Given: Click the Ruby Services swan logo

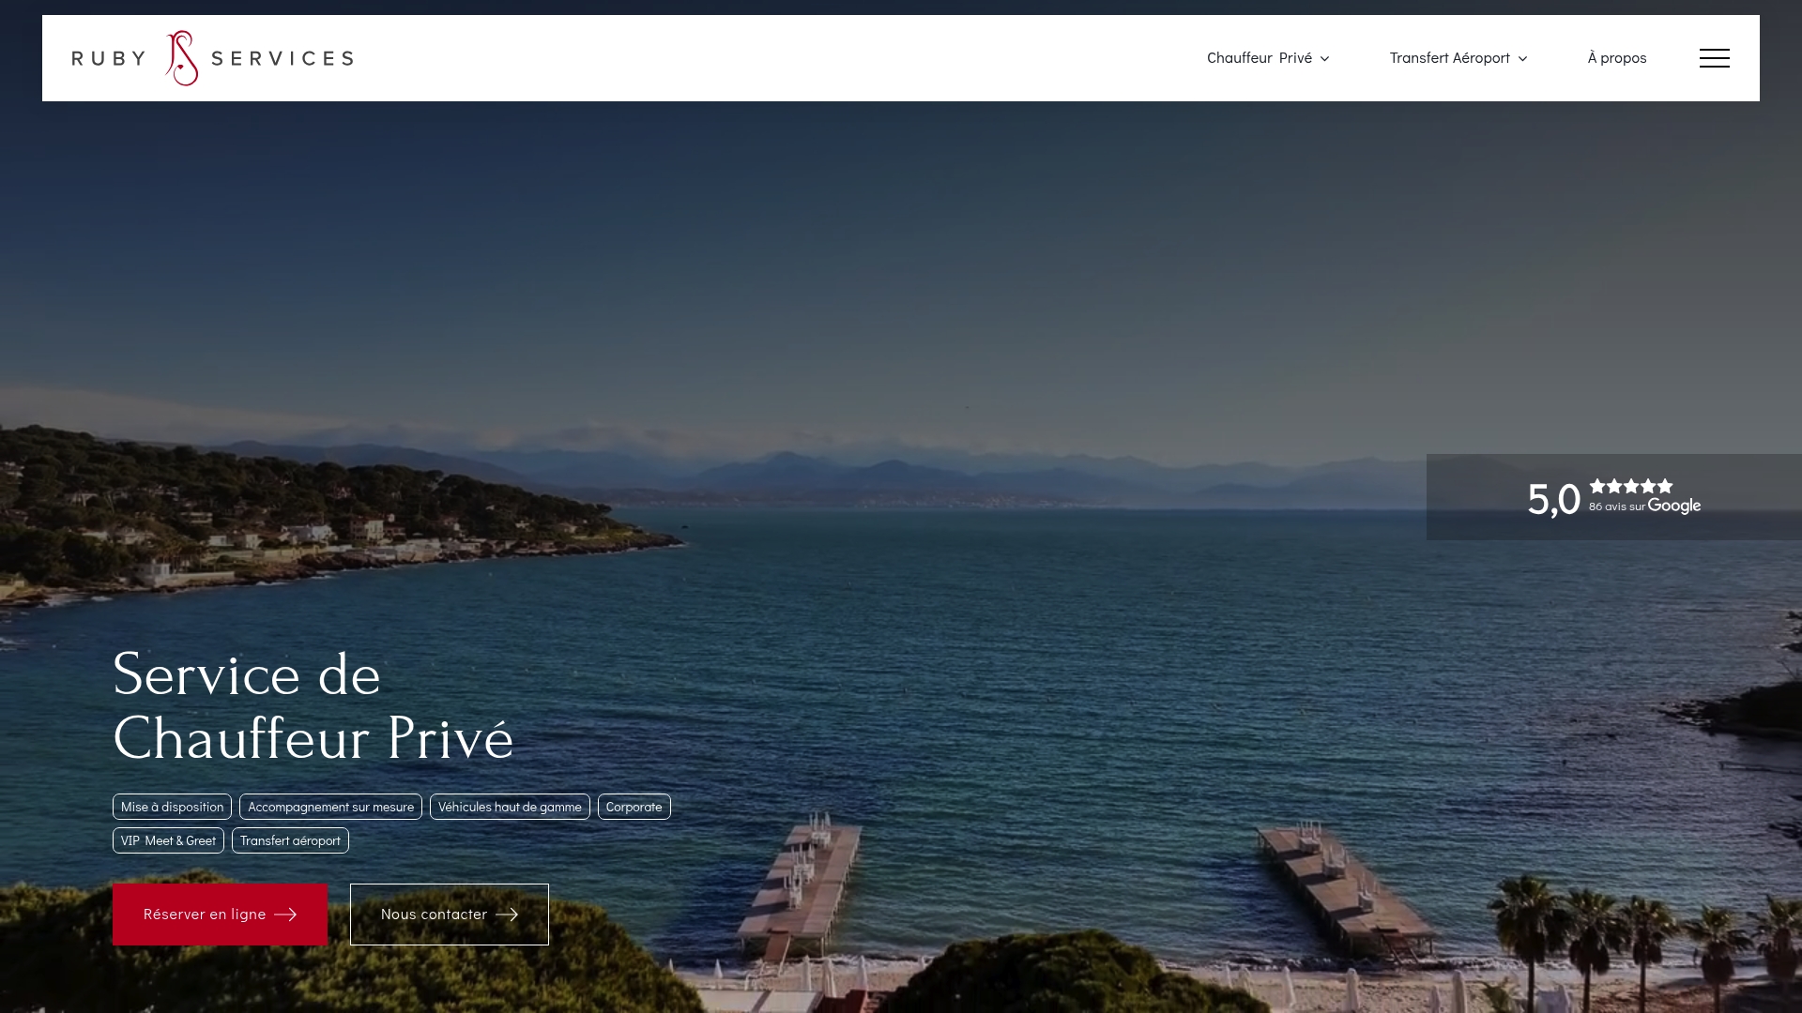Looking at the screenshot, I should point(182,58).
